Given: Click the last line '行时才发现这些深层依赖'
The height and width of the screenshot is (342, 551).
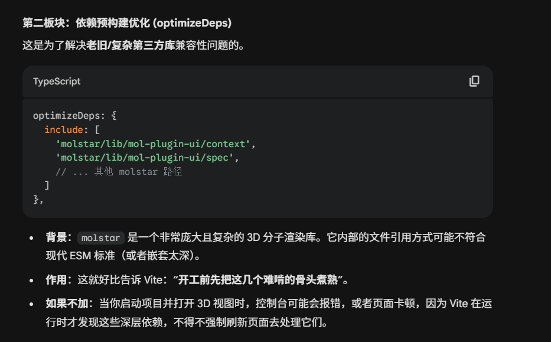Looking at the screenshot, I should (x=186, y=323).
